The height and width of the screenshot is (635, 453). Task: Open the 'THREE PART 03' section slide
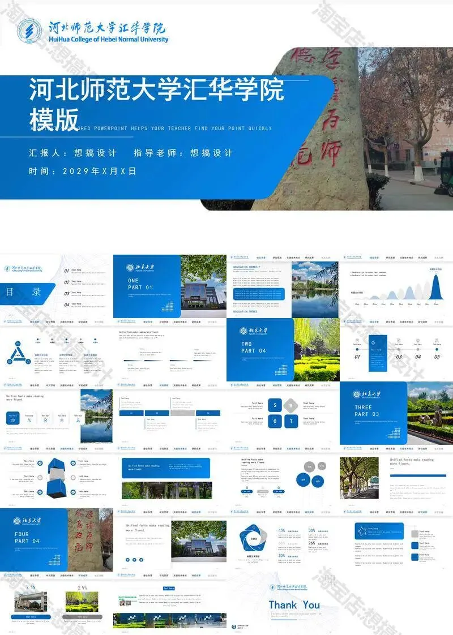(396, 414)
